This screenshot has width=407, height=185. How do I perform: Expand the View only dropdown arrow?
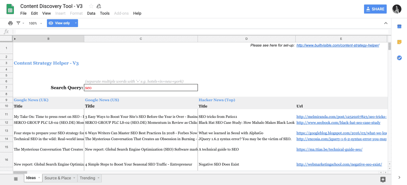coord(76,23)
